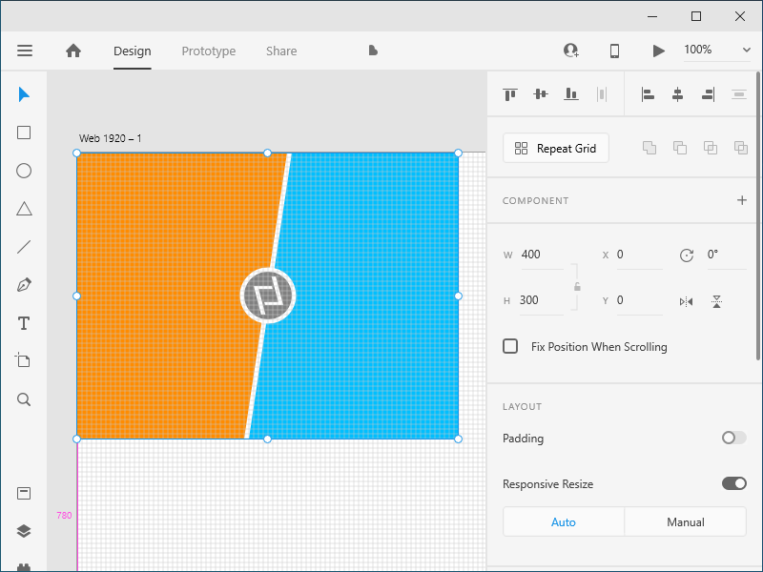
Task: Turn on the Padding toggle
Action: [x=733, y=438]
